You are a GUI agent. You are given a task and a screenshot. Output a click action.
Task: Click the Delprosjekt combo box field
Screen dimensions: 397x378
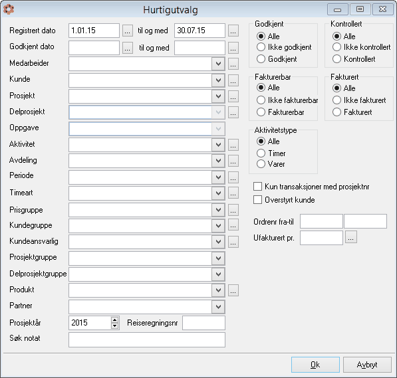pyautogui.click(x=147, y=112)
